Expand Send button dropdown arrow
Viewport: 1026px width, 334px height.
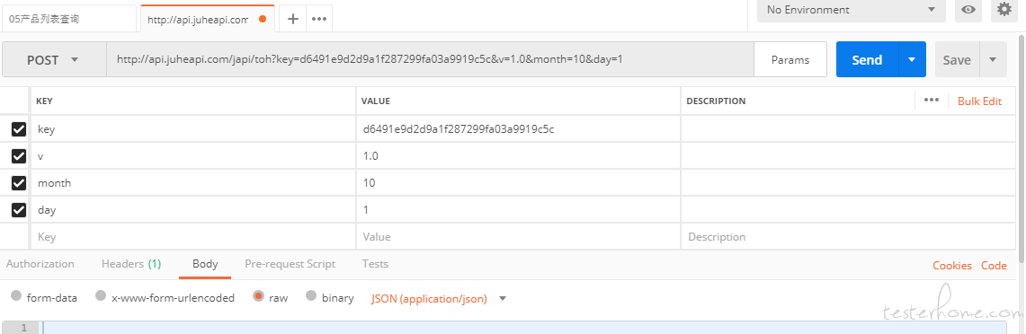pyautogui.click(x=912, y=59)
